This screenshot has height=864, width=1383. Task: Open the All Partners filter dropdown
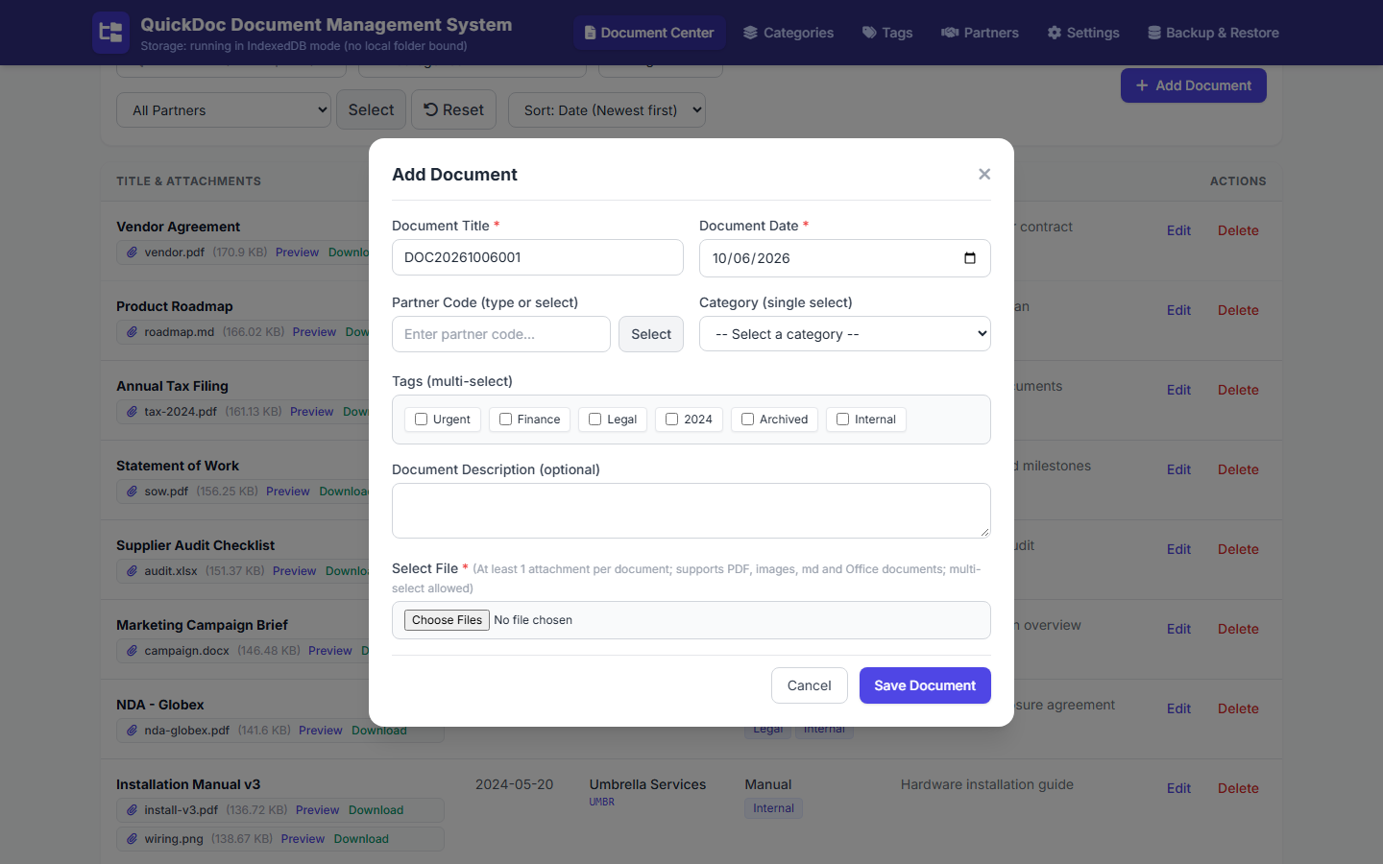tap(224, 110)
